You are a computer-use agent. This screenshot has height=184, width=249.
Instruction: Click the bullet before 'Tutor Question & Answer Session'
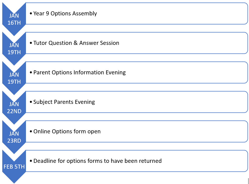click(x=31, y=43)
